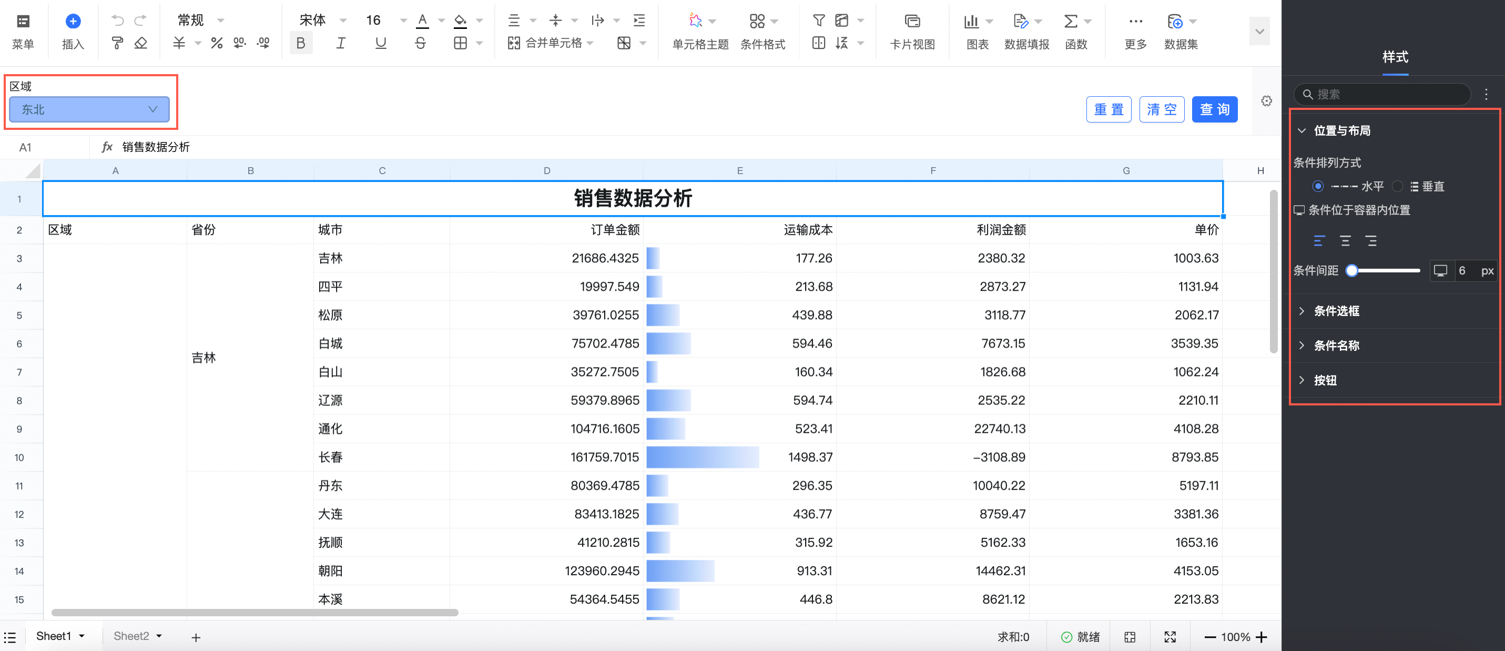Open 单元格主题 menu
Viewport: 1505px width, 651px height.
pyautogui.click(x=700, y=32)
